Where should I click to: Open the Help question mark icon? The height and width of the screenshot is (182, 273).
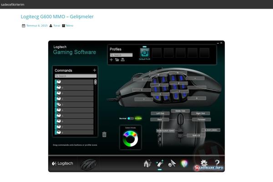tap(217, 163)
